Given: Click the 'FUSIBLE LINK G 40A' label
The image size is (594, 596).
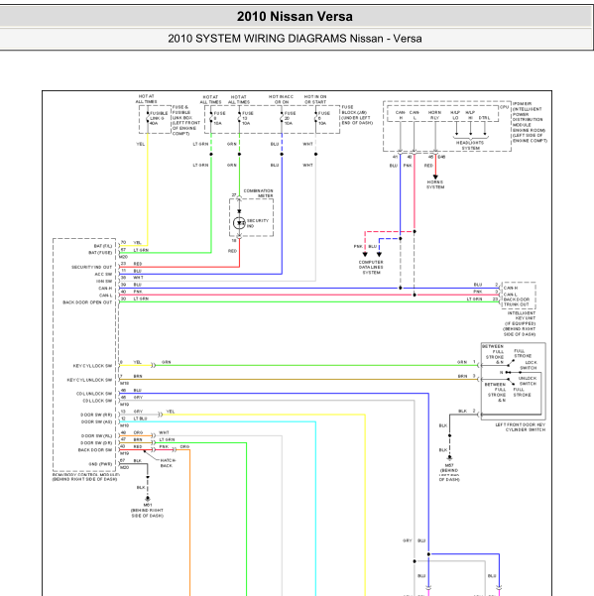Looking at the screenshot, I should 159,118.
